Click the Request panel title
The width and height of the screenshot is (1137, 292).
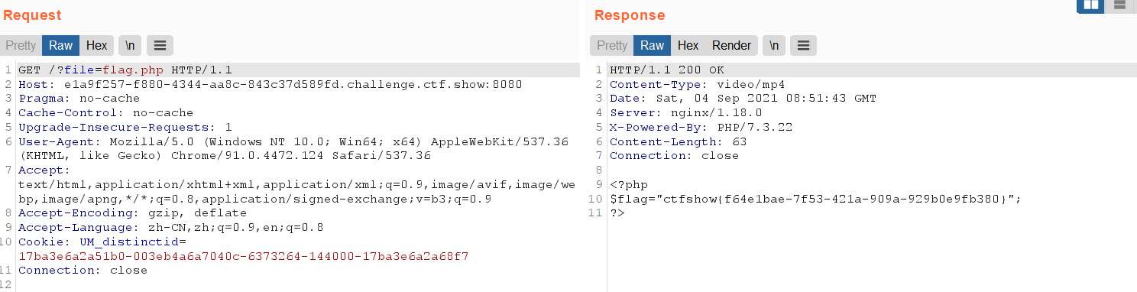point(32,15)
